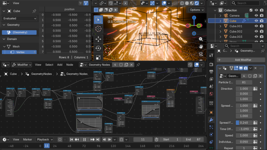
Task: Expand the Cube.002 outliner entry
Action: tap(220, 31)
